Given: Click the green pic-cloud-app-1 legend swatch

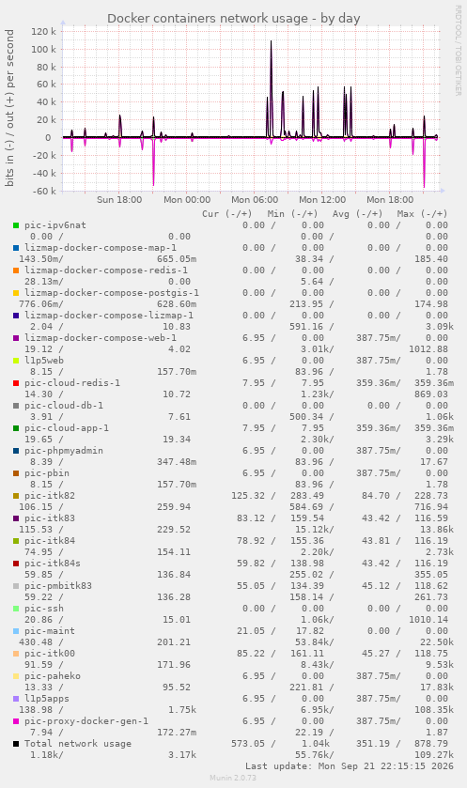Looking at the screenshot, I should pos(16,428).
